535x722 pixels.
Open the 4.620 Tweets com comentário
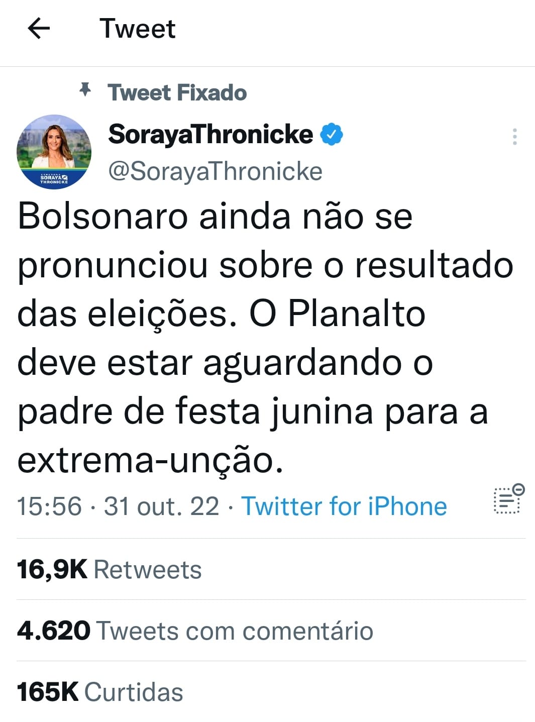(x=195, y=631)
